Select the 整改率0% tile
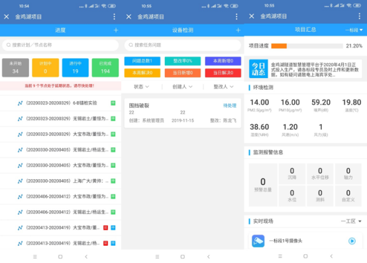Image resolution: width=367 pixels, height=263 pixels. 183,61
